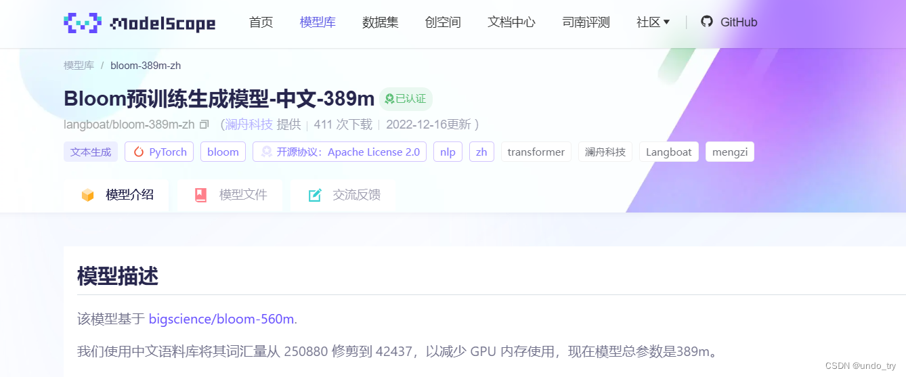Click the 文本生成 tag
This screenshot has width=906, height=377.
(x=91, y=152)
